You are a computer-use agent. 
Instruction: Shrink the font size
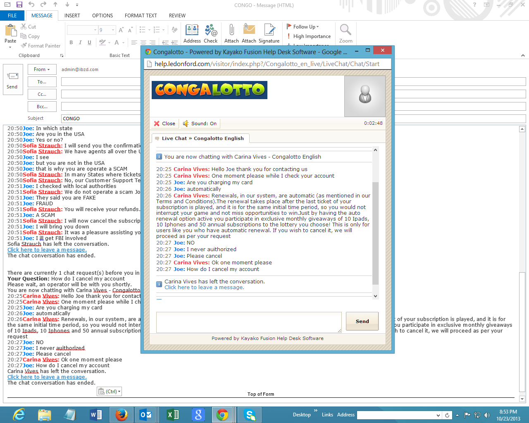[x=130, y=30]
